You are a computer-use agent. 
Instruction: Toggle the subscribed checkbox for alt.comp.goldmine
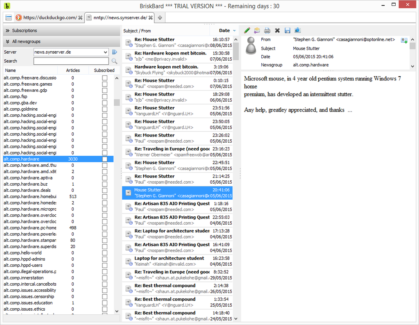click(x=105, y=109)
